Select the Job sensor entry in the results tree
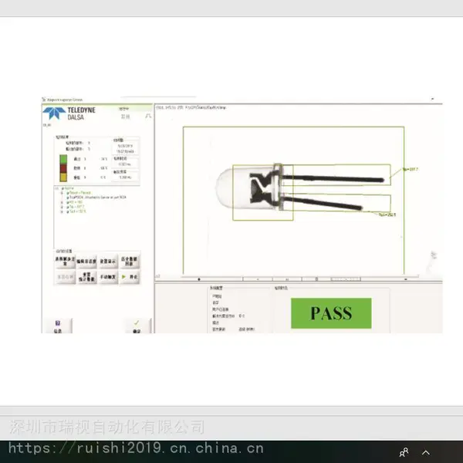Screen dimensions: 463x463 click(97, 198)
